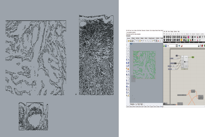Click the Print icon in Standard toolbar

click(x=132, y=41)
